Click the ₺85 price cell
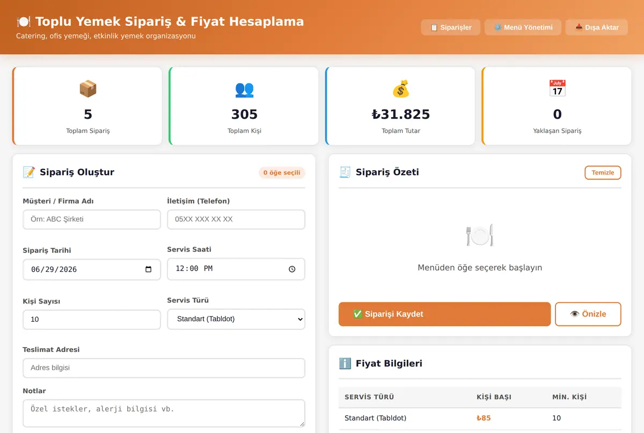Screen dimensions: 644x433 (x=484, y=418)
